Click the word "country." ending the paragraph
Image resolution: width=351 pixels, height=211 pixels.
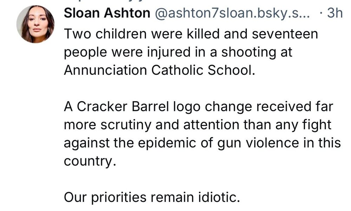[x=90, y=161]
